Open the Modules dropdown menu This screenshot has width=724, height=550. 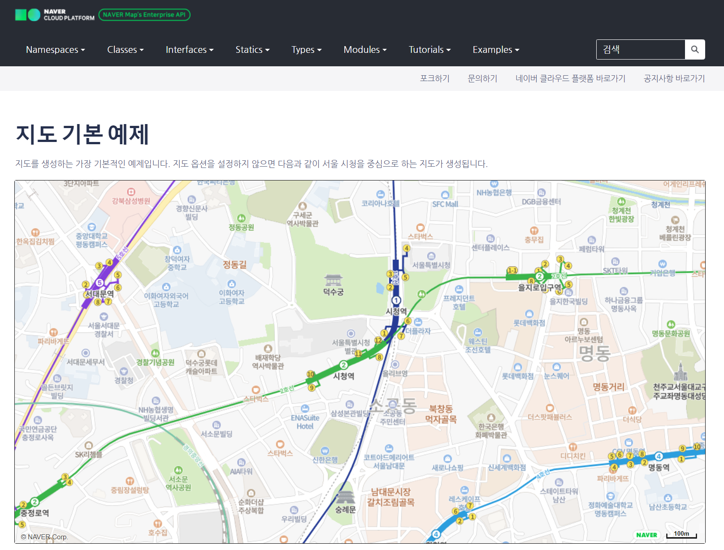365,50
